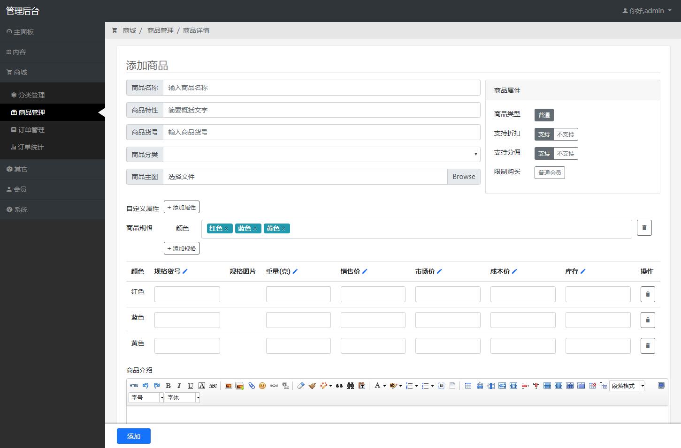Insert single image in editor
Viewport: 681px width, 448px height.
pos(229,386)
